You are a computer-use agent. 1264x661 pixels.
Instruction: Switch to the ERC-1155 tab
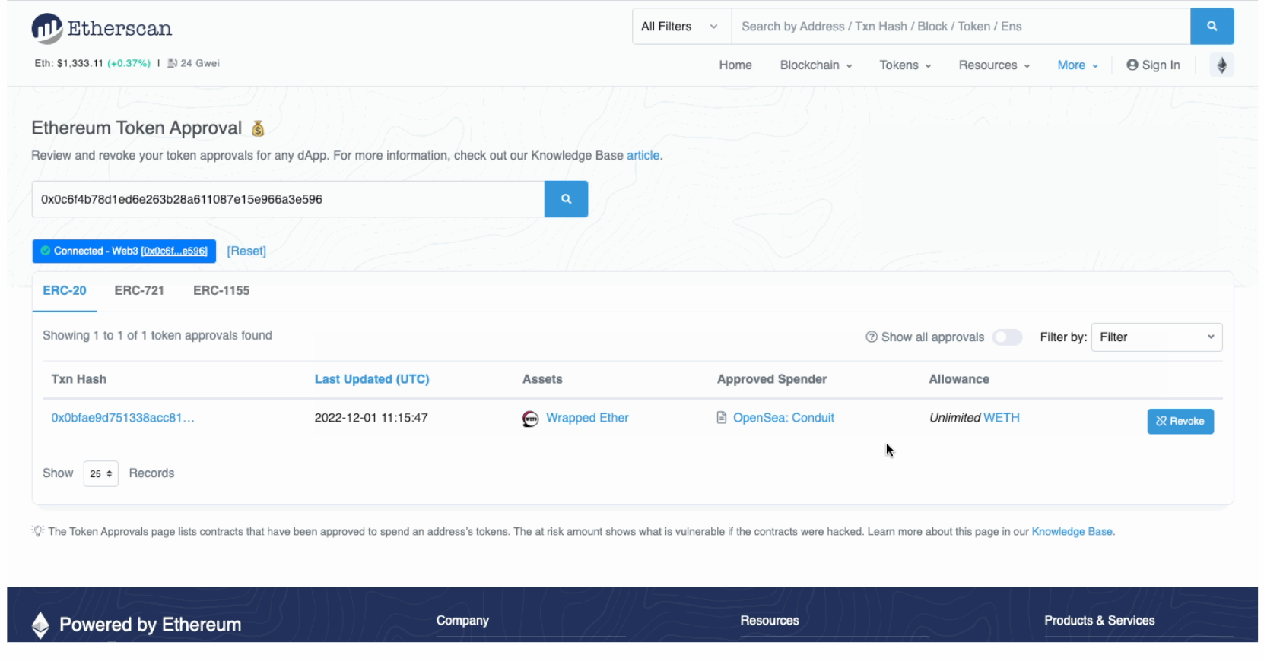[221, 291]
